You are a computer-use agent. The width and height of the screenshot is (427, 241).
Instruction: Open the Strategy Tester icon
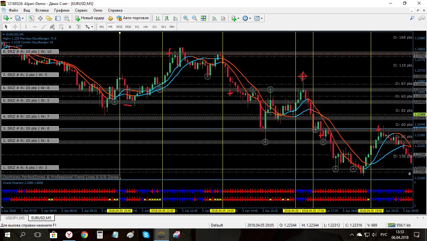[67, 18]
